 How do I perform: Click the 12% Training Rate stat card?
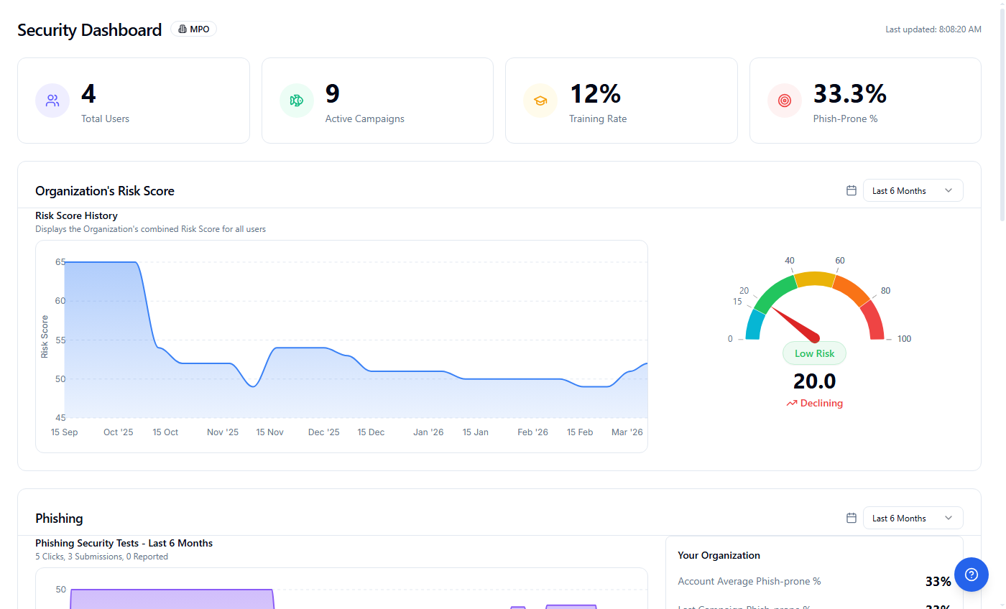point(622,101)
